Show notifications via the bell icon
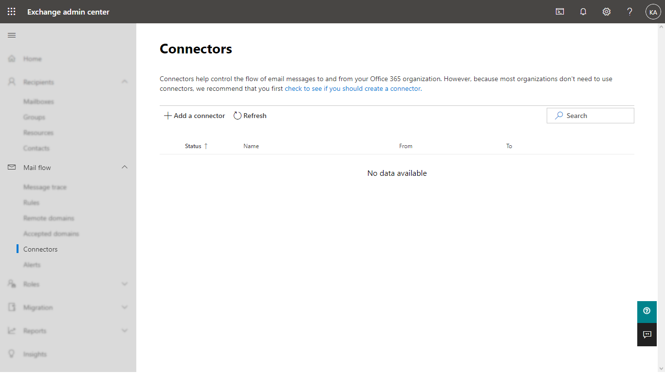665x373 pixels. [x=583, y=12]
